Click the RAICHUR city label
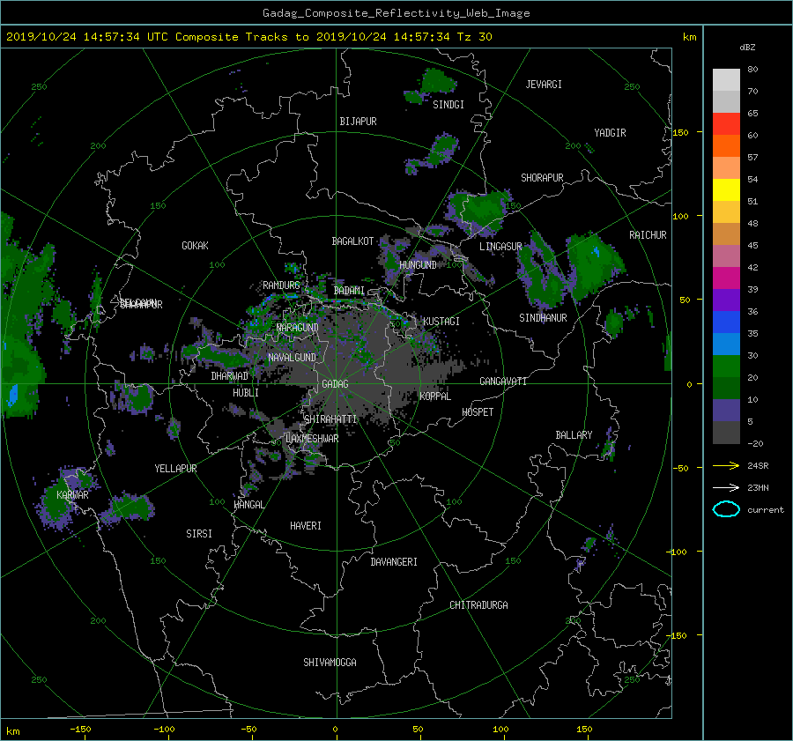Screen dimensions: 793x741 pyautogui.click(x=648, y=235)
